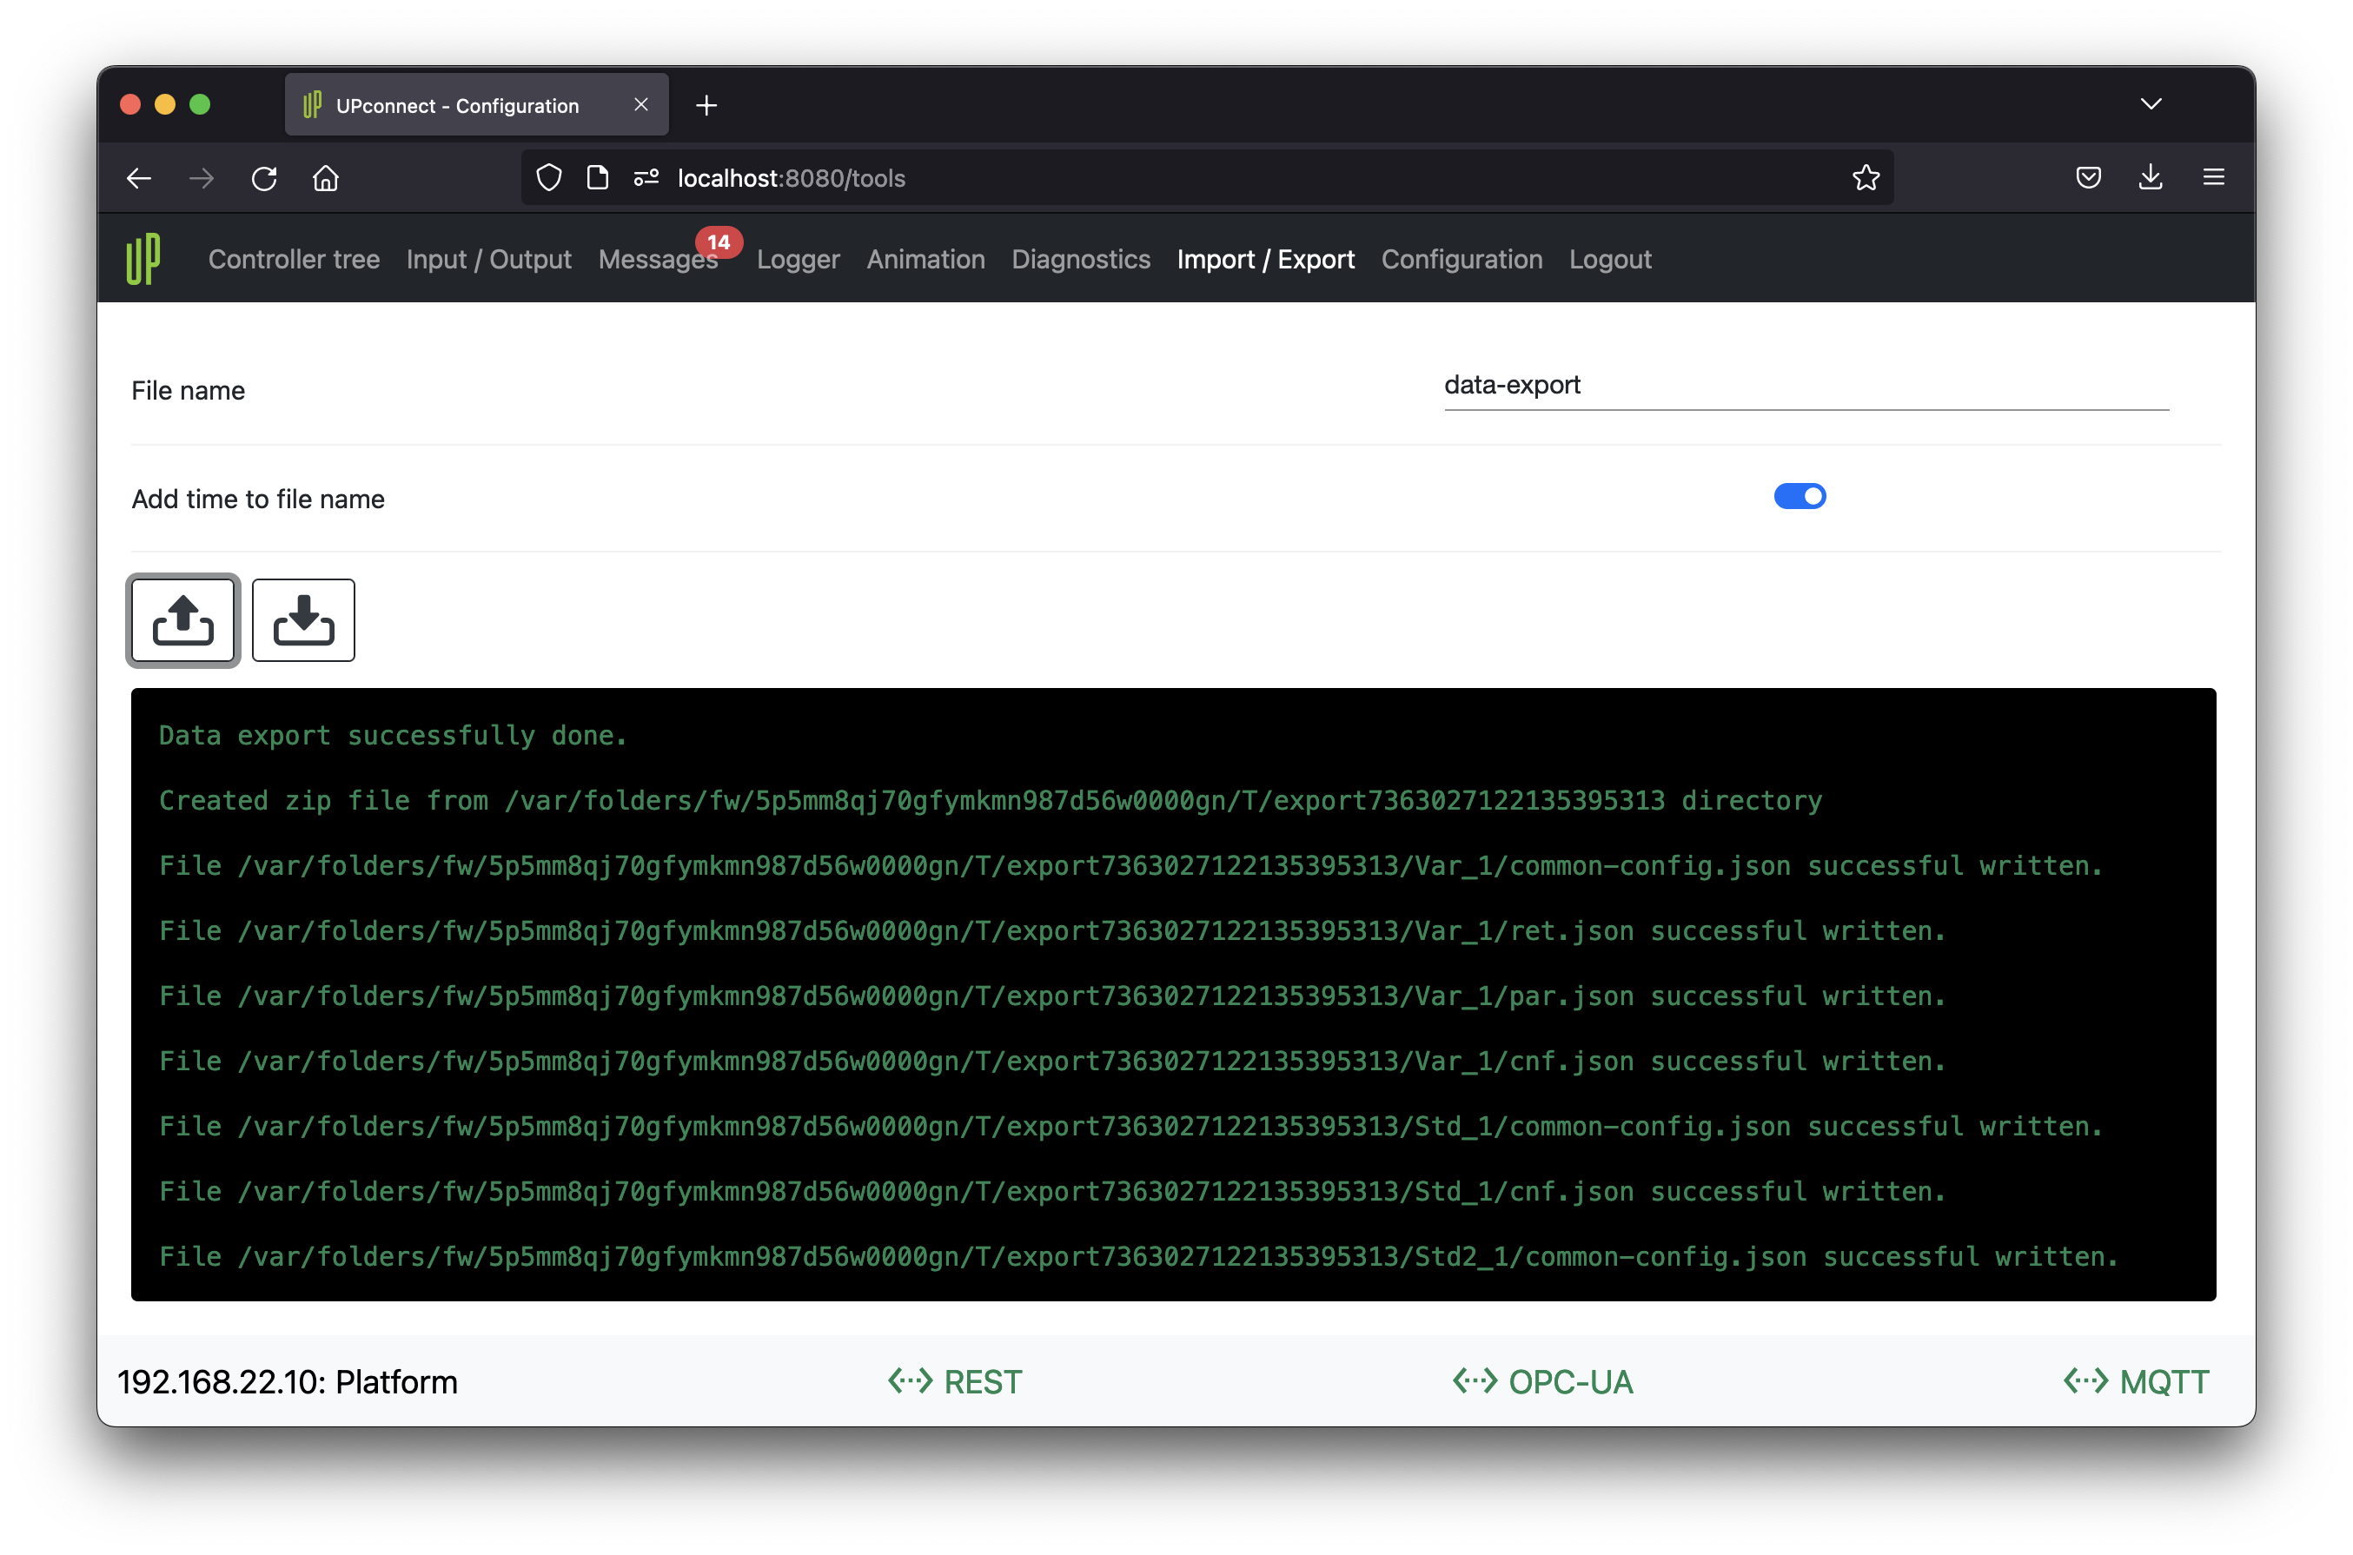The height and width of the screenshot is (1555, 2353).
Task: Click the File name input field
Action: (1806, 386)
